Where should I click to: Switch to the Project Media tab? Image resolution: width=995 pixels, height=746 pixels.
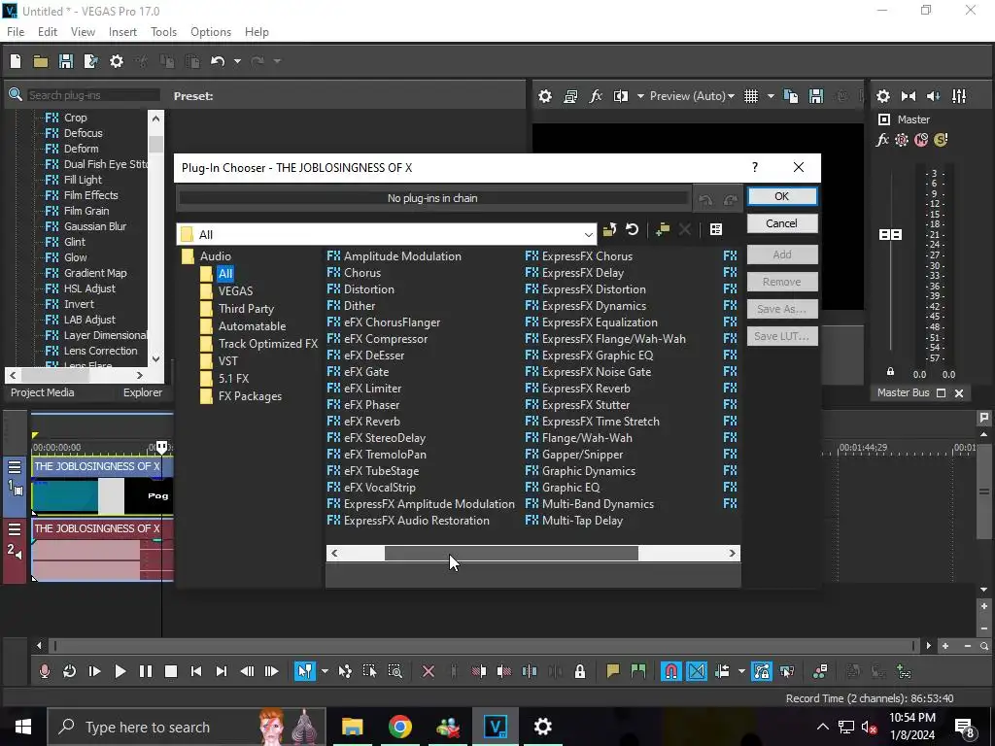pos(43,392)
